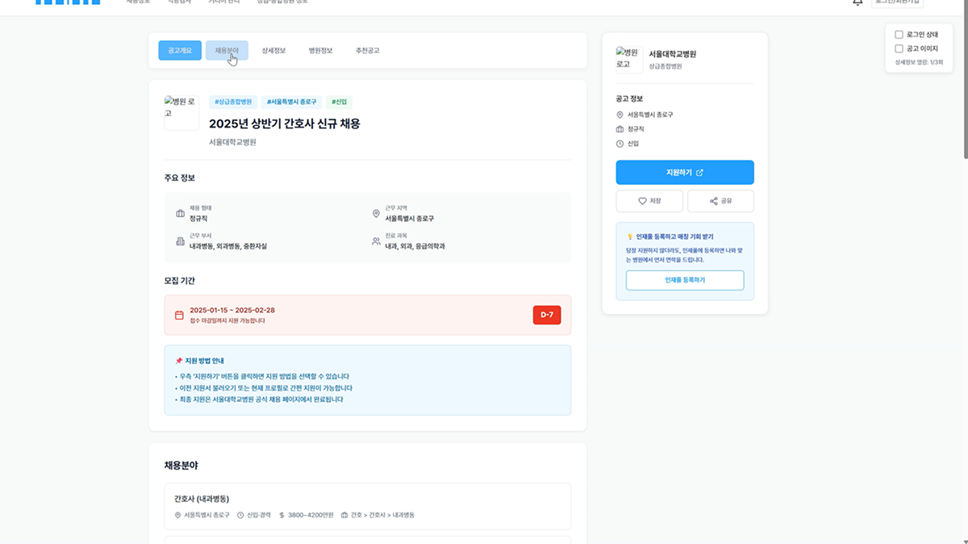Click the 인재풀 등록하기 button
Image resolution: width=968 pixels, height=544 pixels.
(684, 280)
